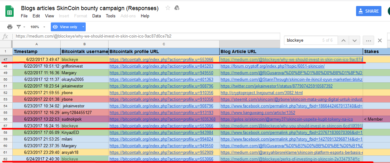This screenshot has height=163, width=390.
Task: Open griffoninvest profile link u=845203
Action: [x=161, y=66]
